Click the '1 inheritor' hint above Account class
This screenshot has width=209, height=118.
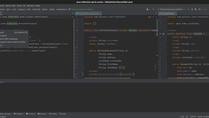tap(172, 30)
